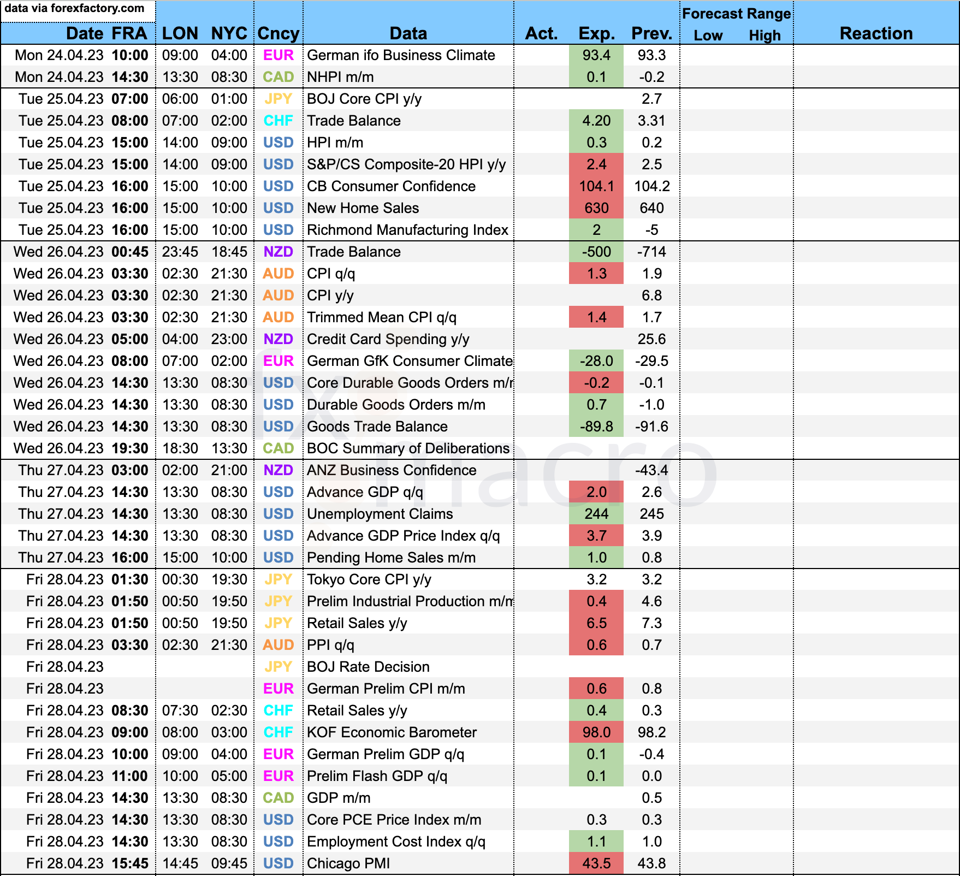Click 'German ifo Business Climate' cell
Viewport: 960px width, 876px height.
click(x=408, y=55)
